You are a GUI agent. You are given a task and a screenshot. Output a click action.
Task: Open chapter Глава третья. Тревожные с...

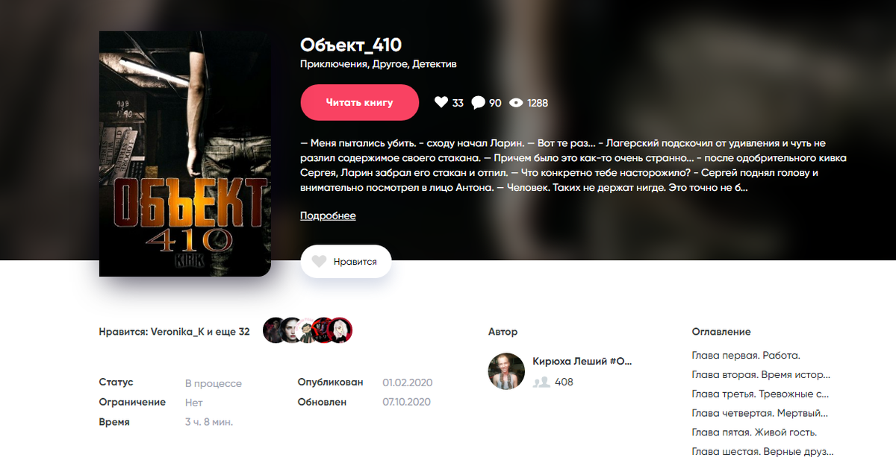(x=760, y=394)
